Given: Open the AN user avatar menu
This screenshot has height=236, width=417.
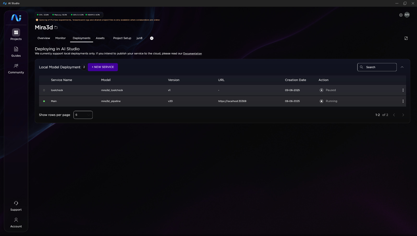Looking at the screenshot, I should [407, 15].
